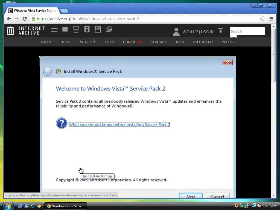The width and height of the screenshot is (280, 210).
Task: Open PROJECTS navigation item
Action: [x=87, y=42]
